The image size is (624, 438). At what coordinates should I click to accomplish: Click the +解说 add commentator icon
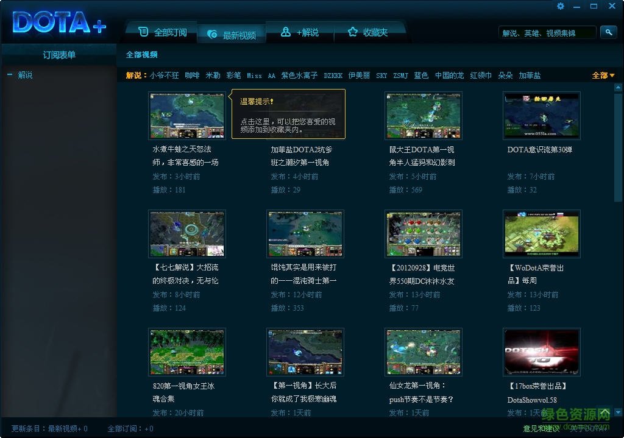[285, 31]
